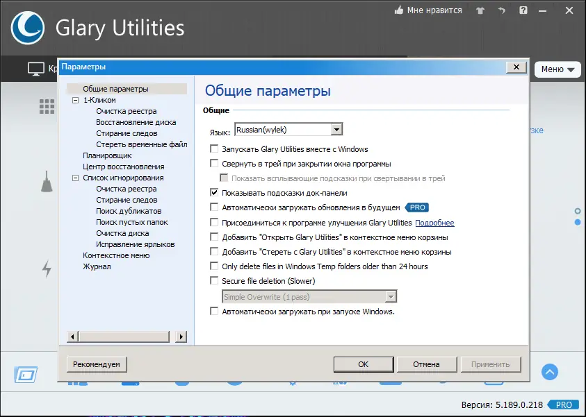Click the thumbs-up 'Мне нравится' icon

[399, 10]
